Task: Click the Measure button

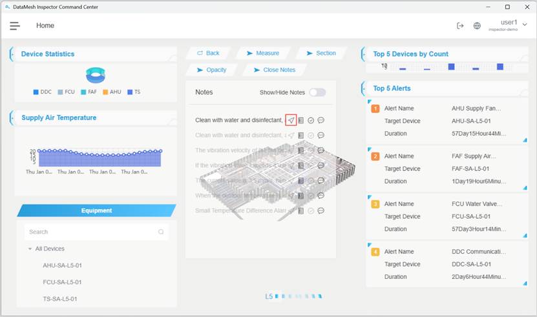Action: click(x=263, y=53)
